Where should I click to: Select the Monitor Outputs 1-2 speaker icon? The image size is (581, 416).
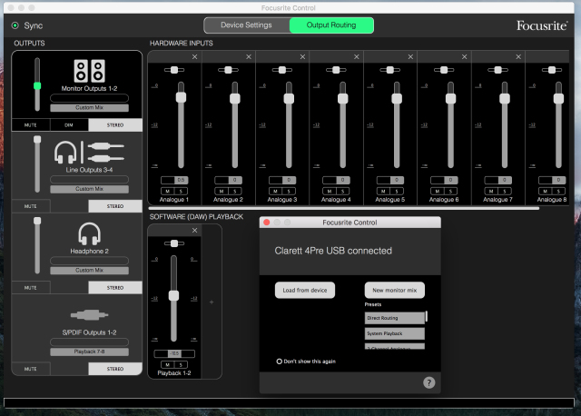[89, 71]
